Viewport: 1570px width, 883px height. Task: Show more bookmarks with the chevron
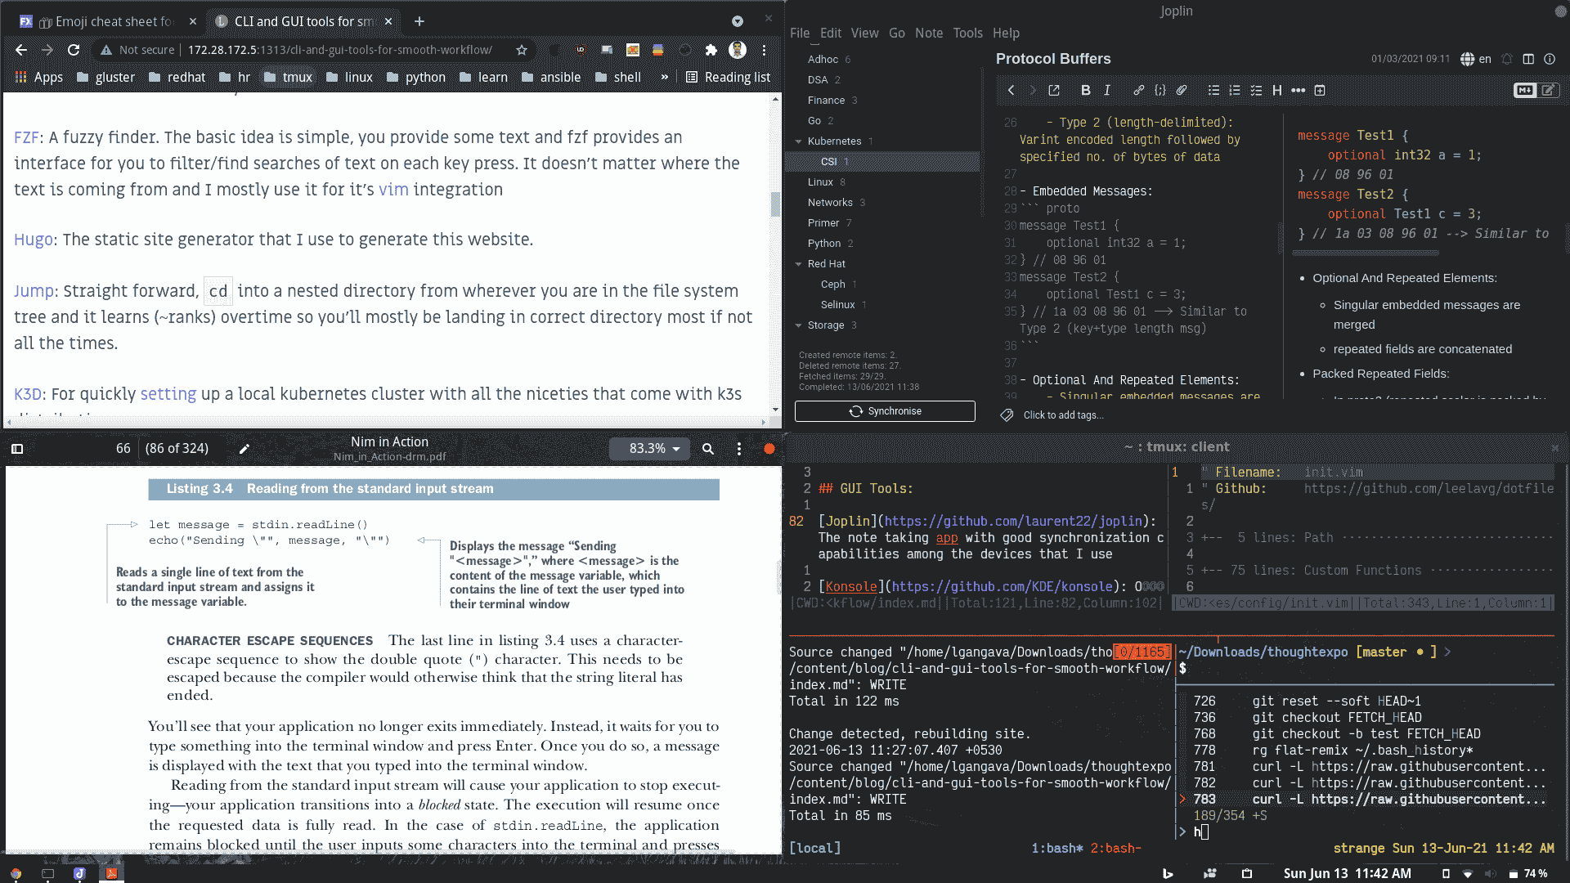pyautogui.click(x=665, y=77)
